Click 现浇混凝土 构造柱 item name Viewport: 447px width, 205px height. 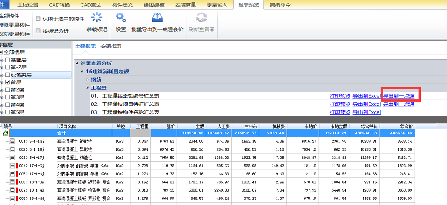pyautogui.click(x=74, y=157)
